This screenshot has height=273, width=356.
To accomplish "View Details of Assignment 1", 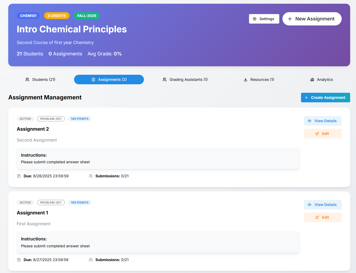I will 323,205.
